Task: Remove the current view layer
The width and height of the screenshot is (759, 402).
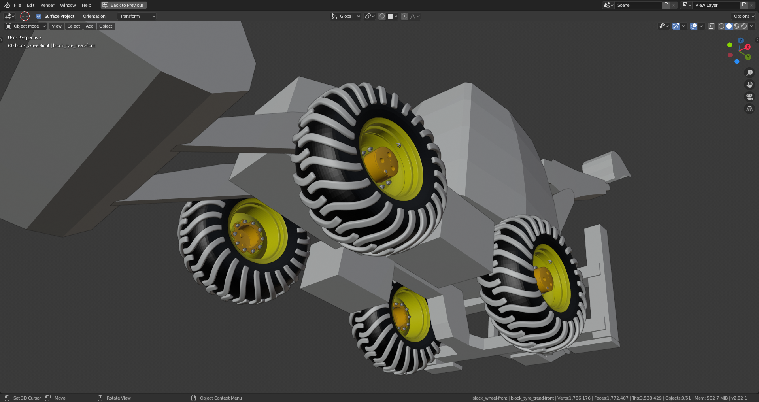Action: tap(751, 5)
